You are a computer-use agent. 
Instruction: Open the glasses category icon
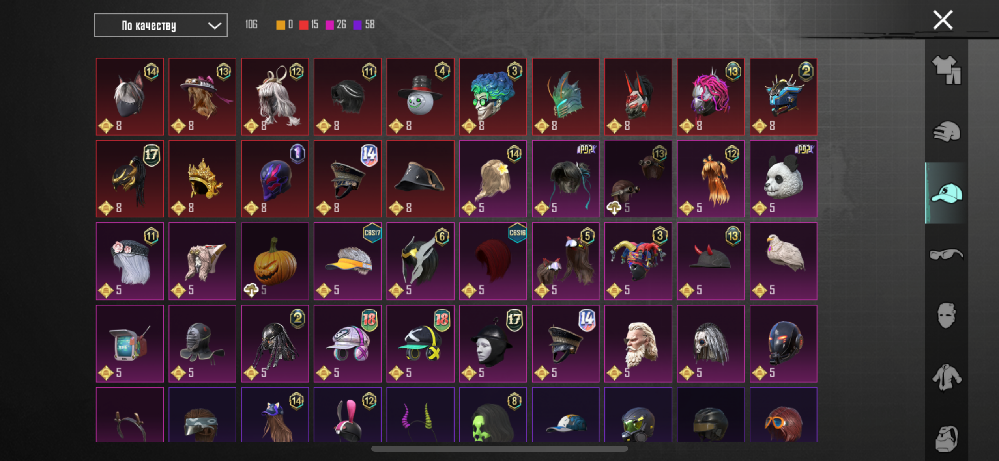[946, 255]
